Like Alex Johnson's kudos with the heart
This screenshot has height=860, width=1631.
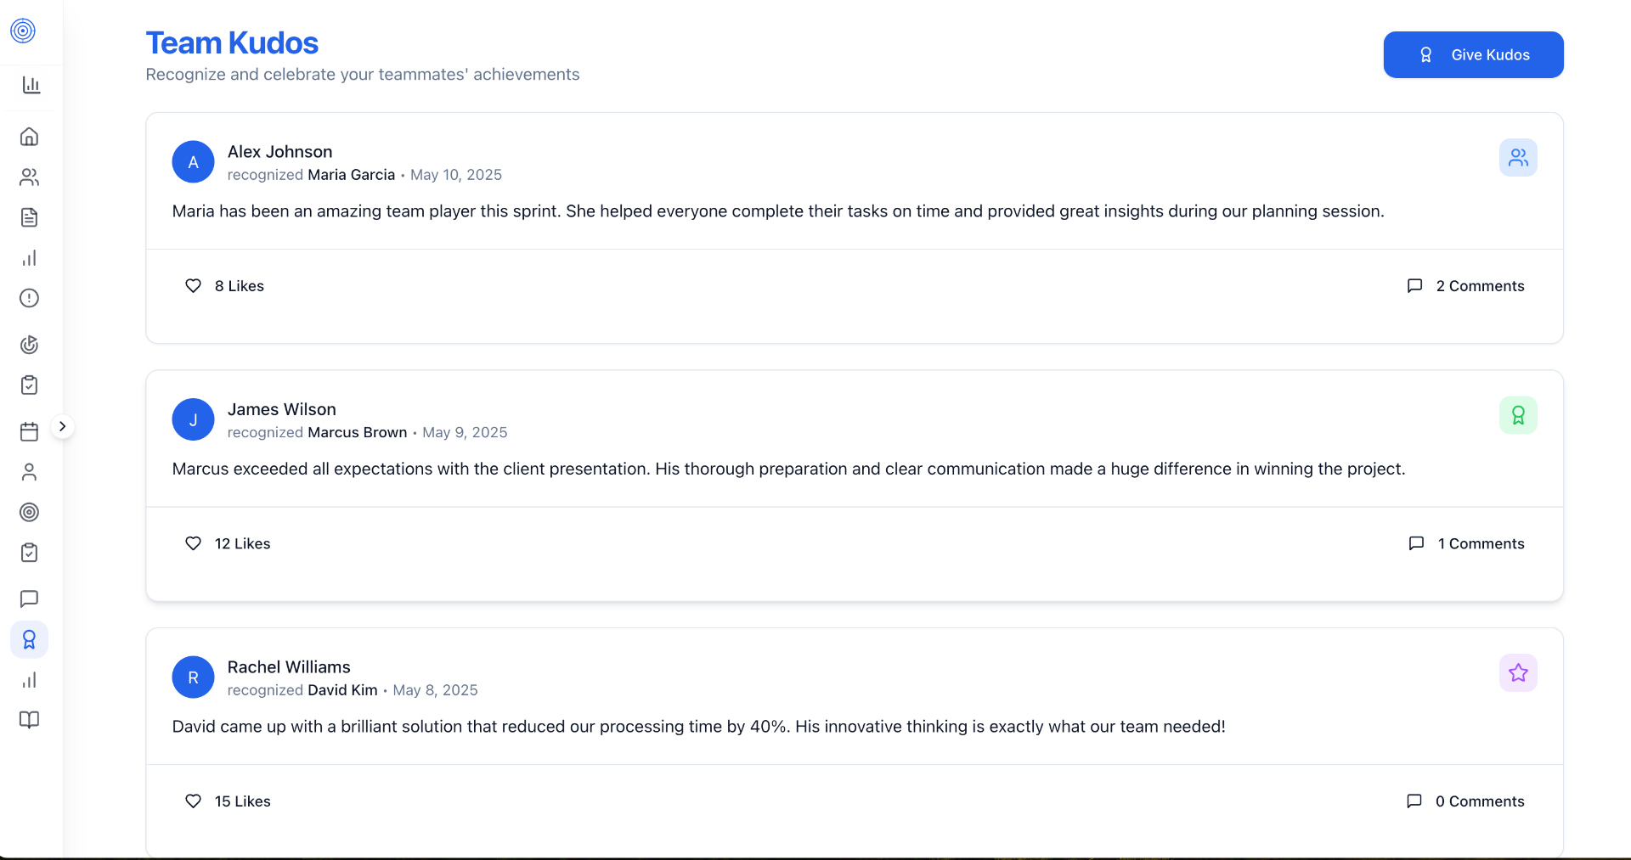click(x=194, y=286)
